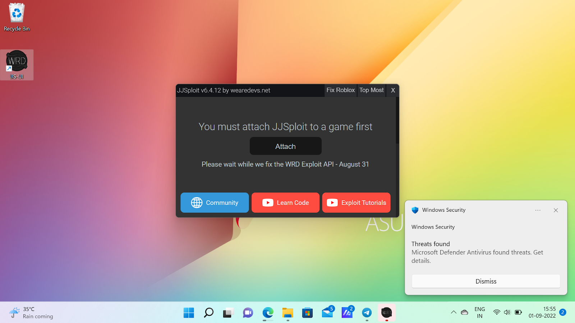The height and width of the screenshot is (323, 575).
Task: Close the JJSploit window
Action: [393, 90]
